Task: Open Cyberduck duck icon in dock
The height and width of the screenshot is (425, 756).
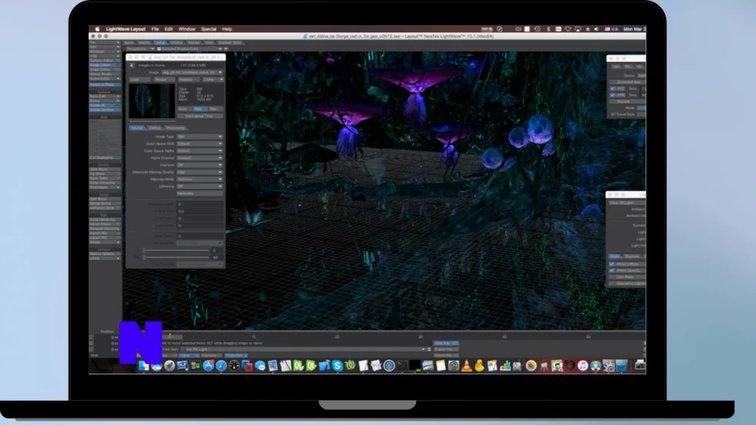Action: [x=479, y=366]
